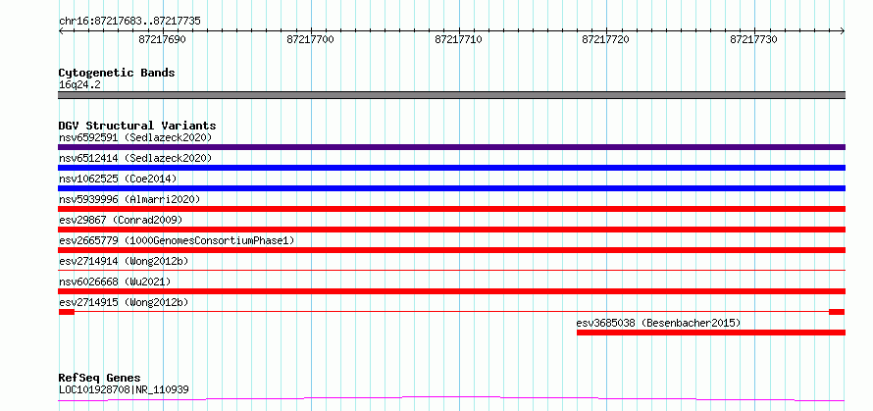This screenshot has height=411, width=873.
Task: Open the DGV Structural Variants track title
Action: pos(137,126)
